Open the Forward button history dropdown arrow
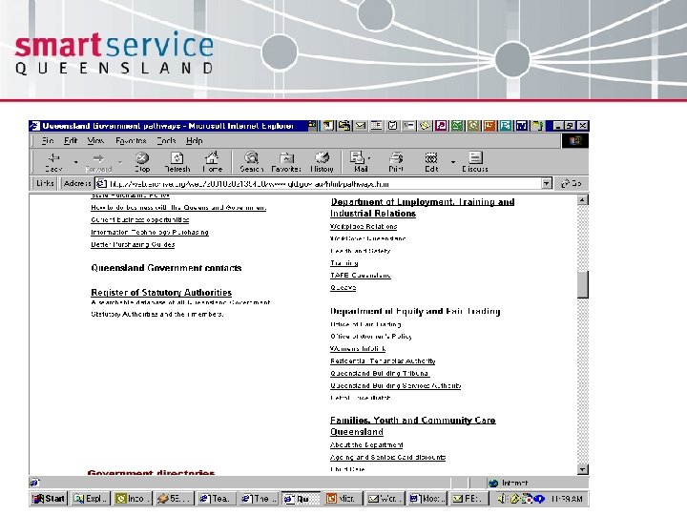The width and height of the screenshot is (687, 515). (120, 162)
